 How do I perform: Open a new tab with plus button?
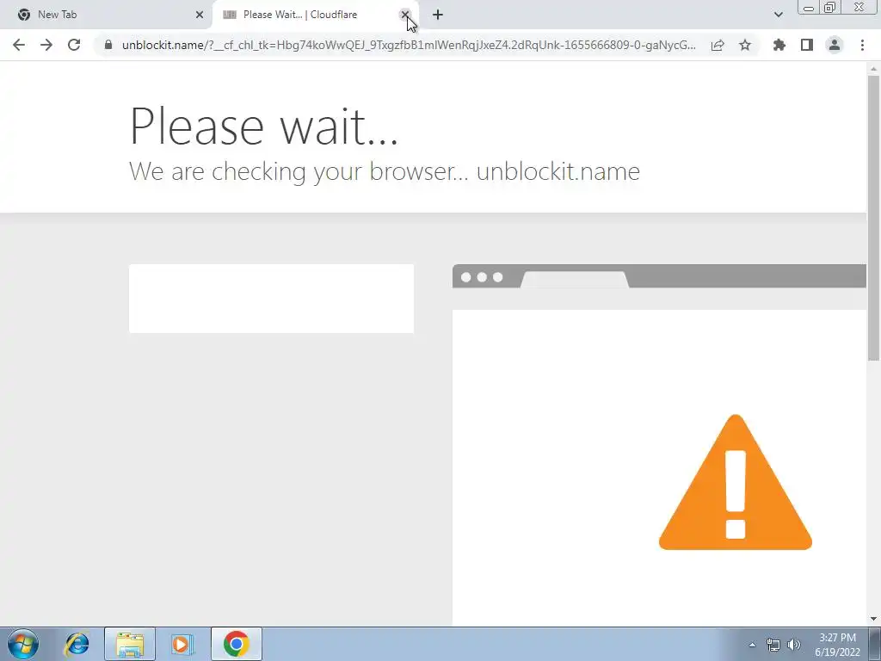coord(438,15)
